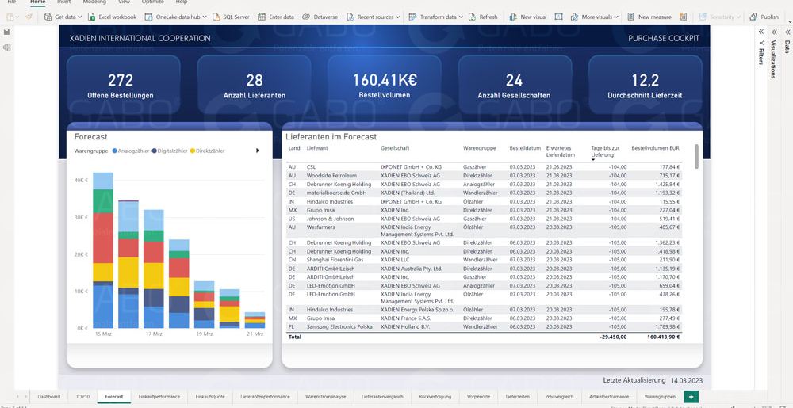Select the Bestellvolumen 160,41K€ card

point(385,85)
